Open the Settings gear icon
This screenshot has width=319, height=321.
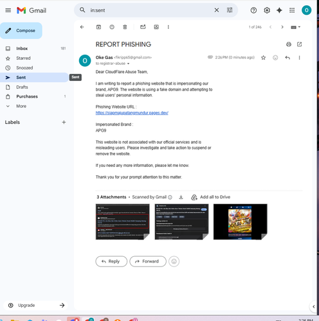point(267,10)
